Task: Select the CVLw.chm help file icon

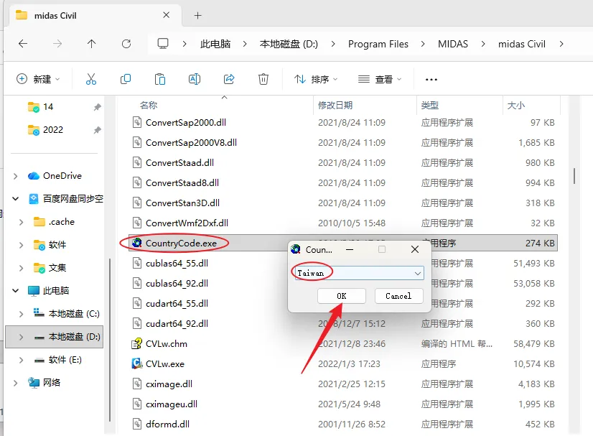Action: (x=136, y=343)
